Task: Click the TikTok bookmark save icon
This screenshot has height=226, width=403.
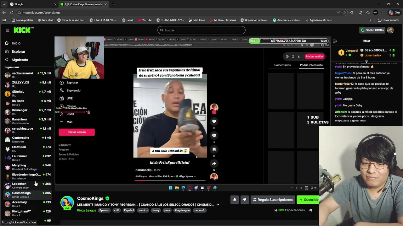Action: (x=214, y=149)
